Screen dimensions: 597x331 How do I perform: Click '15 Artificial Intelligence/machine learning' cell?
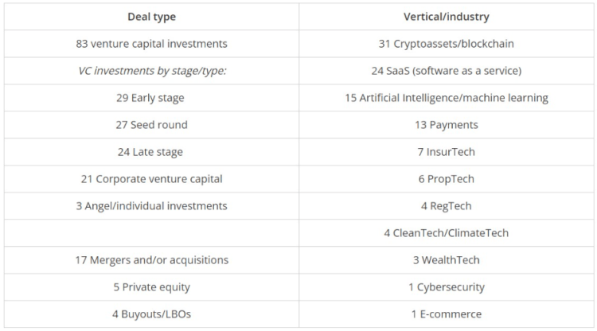(x=446, y=98)
